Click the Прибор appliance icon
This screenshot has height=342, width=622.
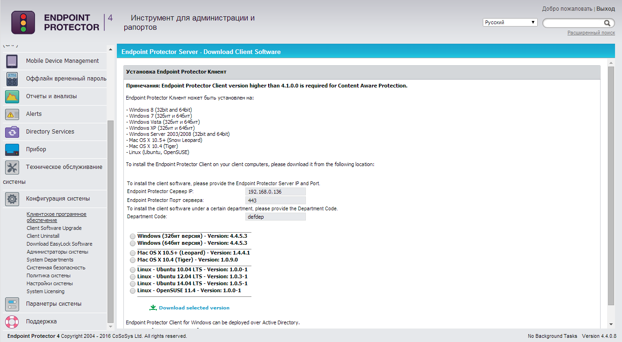pos(12,149)
